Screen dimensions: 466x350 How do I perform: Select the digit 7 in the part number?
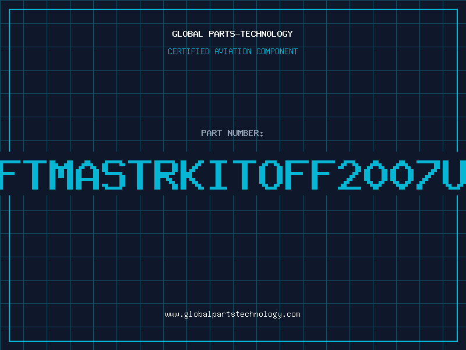click(428, 174)
